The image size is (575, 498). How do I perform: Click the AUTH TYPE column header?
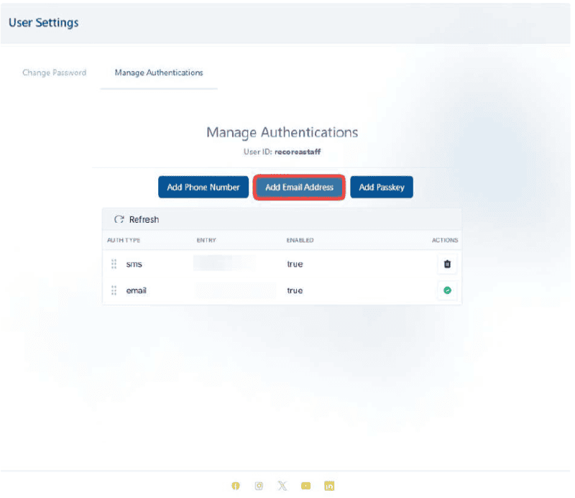124,240
